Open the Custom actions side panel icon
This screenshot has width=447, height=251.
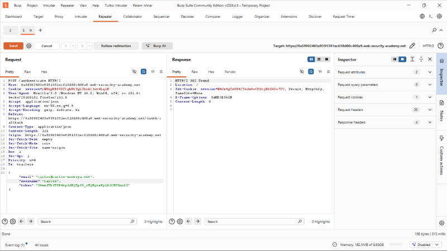coord(441,138)
